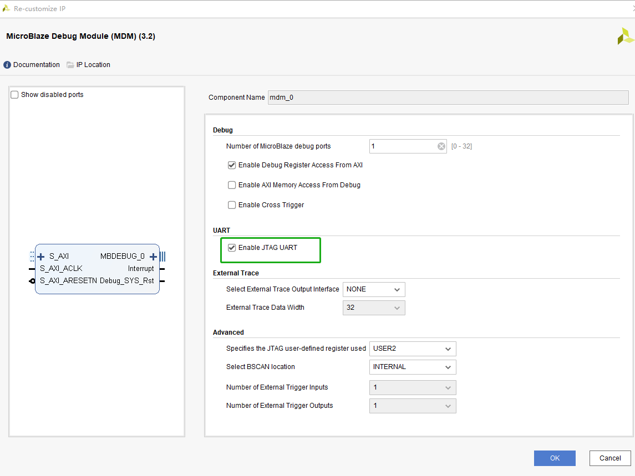
Task: Click the Vivado logo in title bar
Action: tap(6, 8)
